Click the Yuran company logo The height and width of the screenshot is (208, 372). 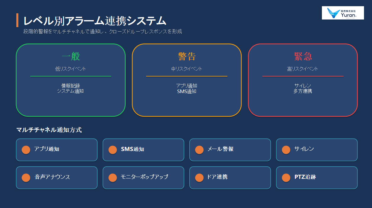[x=343, y=13]
